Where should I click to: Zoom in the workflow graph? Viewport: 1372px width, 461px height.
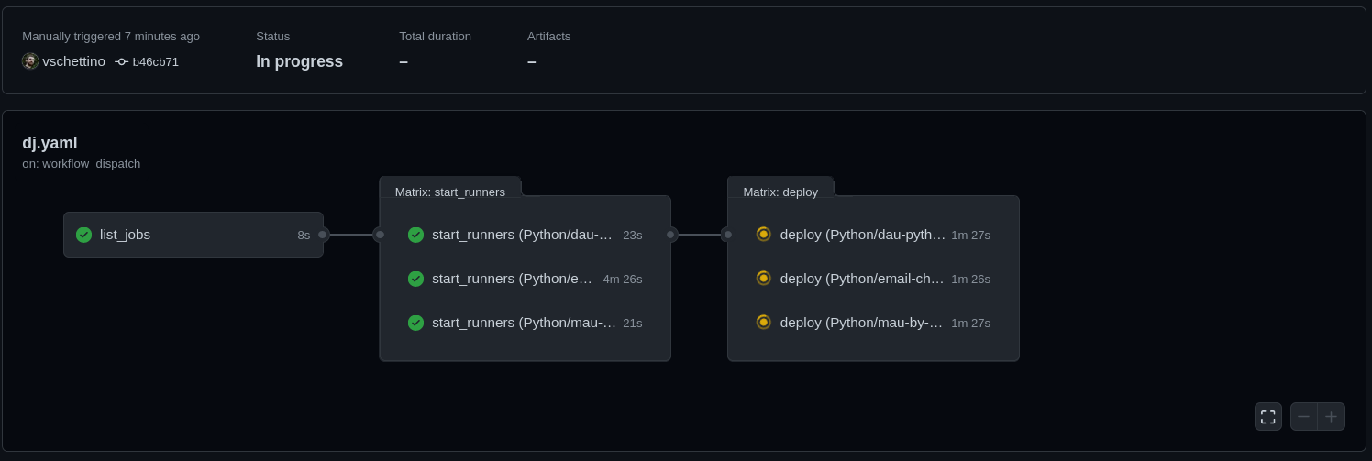pyautogui.click(x=1331, y=416)
